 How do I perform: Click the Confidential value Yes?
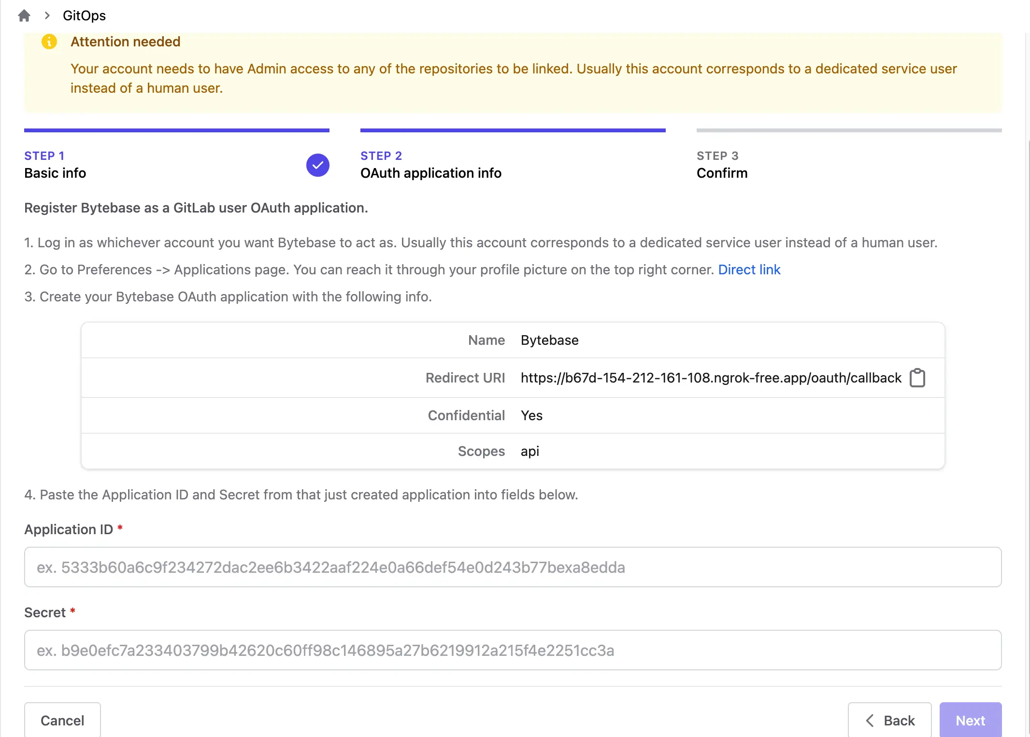pos(531,415)
